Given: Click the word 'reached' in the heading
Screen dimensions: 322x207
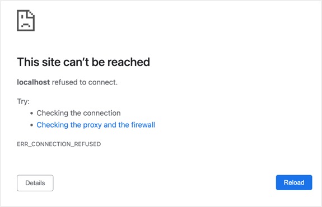Looking at the screenshot, I should click(x=129, y=62).
